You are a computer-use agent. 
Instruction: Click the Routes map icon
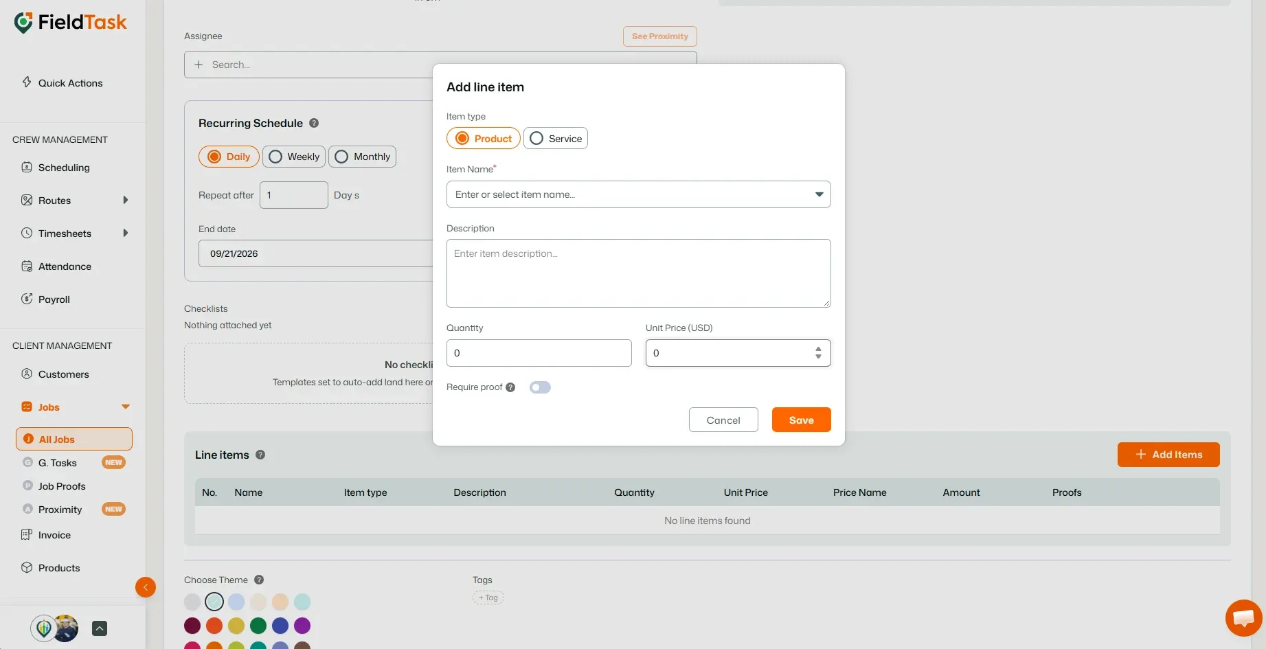click(27, 200)
